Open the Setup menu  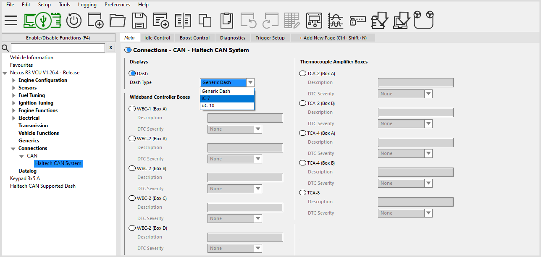pos(44,5)
